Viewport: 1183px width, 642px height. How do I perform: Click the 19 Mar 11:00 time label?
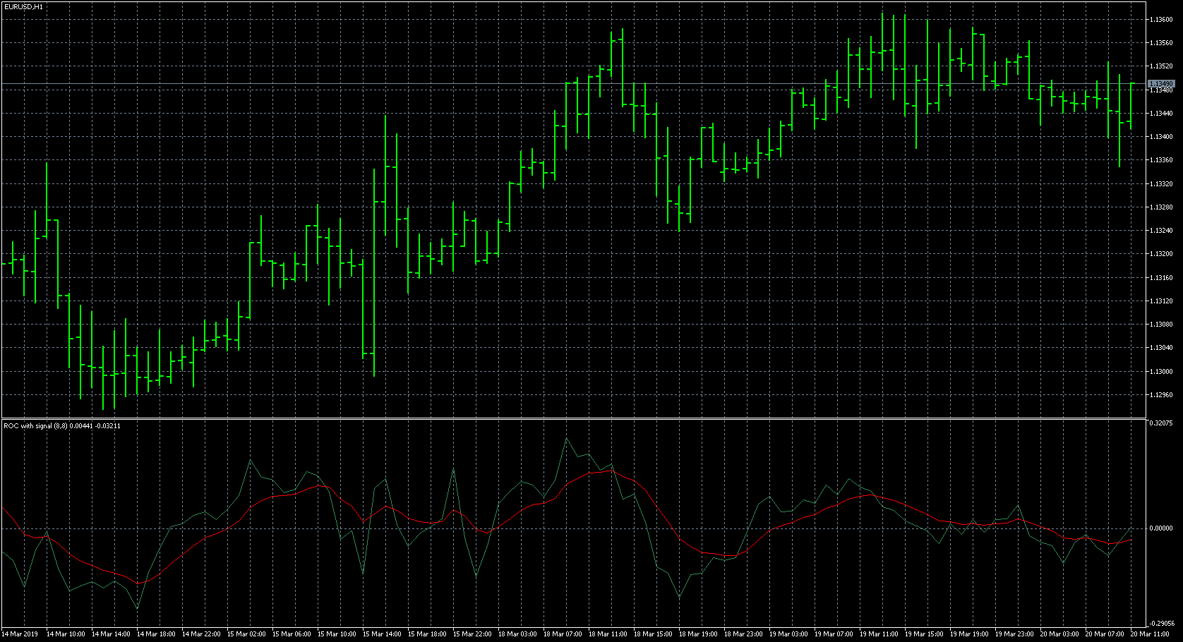pos(879,634)
